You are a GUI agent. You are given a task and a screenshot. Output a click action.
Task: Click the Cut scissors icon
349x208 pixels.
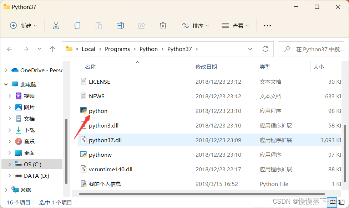click(56, 26)
